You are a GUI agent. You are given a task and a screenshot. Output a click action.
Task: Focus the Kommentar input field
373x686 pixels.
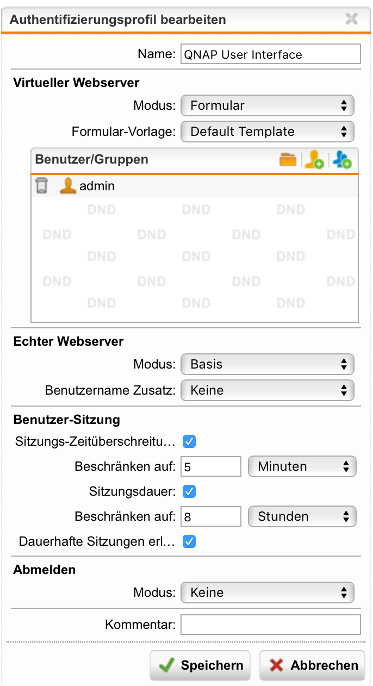point(270,625)
